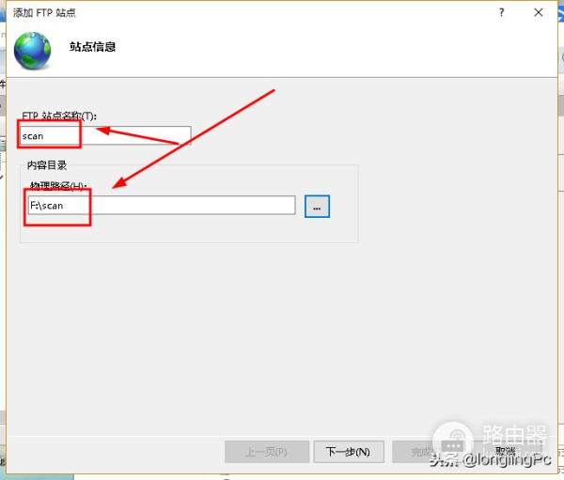Image resolution: width=564 pixels, height=480 pixels.
Task: Click the 上一页(P) previous button
Action: tap(267, 452)
